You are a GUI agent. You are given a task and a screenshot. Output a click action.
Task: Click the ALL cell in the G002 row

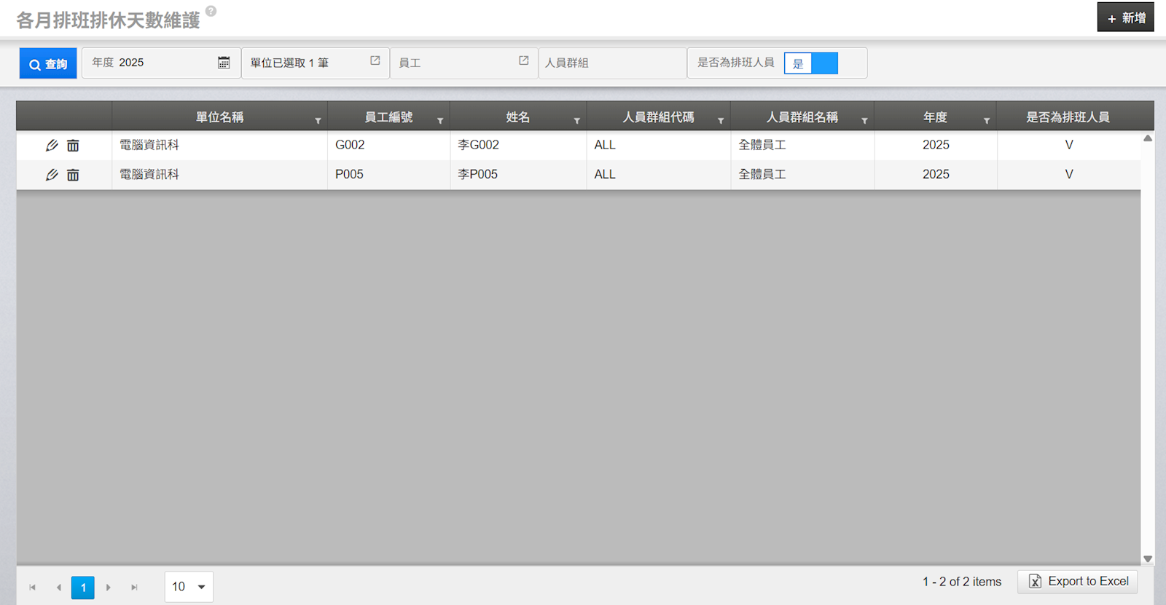point(658,145)
